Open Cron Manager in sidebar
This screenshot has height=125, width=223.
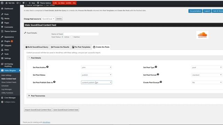pyautogui.click(x=10, y=98)
